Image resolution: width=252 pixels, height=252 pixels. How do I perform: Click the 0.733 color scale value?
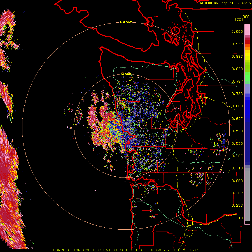point(237,94)
